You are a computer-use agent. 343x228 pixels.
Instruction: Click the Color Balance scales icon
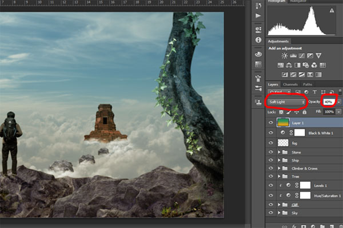pos(290,66)
